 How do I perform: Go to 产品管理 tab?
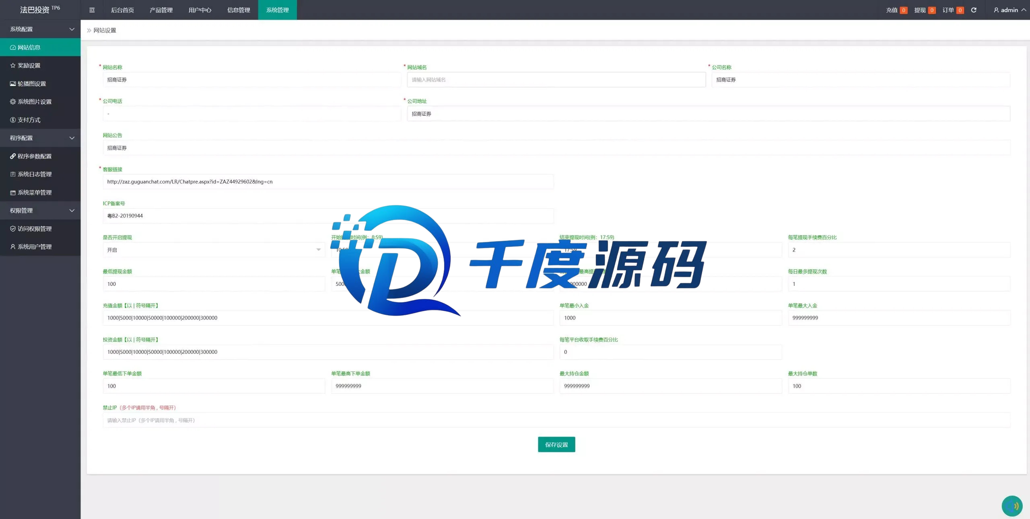pos(161,10)
